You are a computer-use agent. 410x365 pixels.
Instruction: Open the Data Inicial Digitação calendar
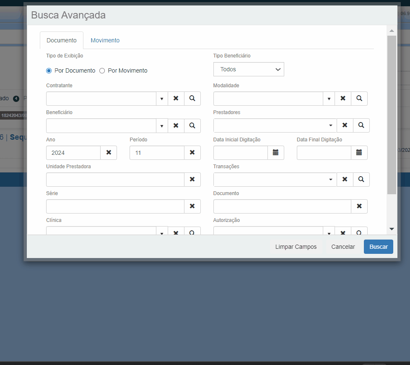(x=275, y=153)
